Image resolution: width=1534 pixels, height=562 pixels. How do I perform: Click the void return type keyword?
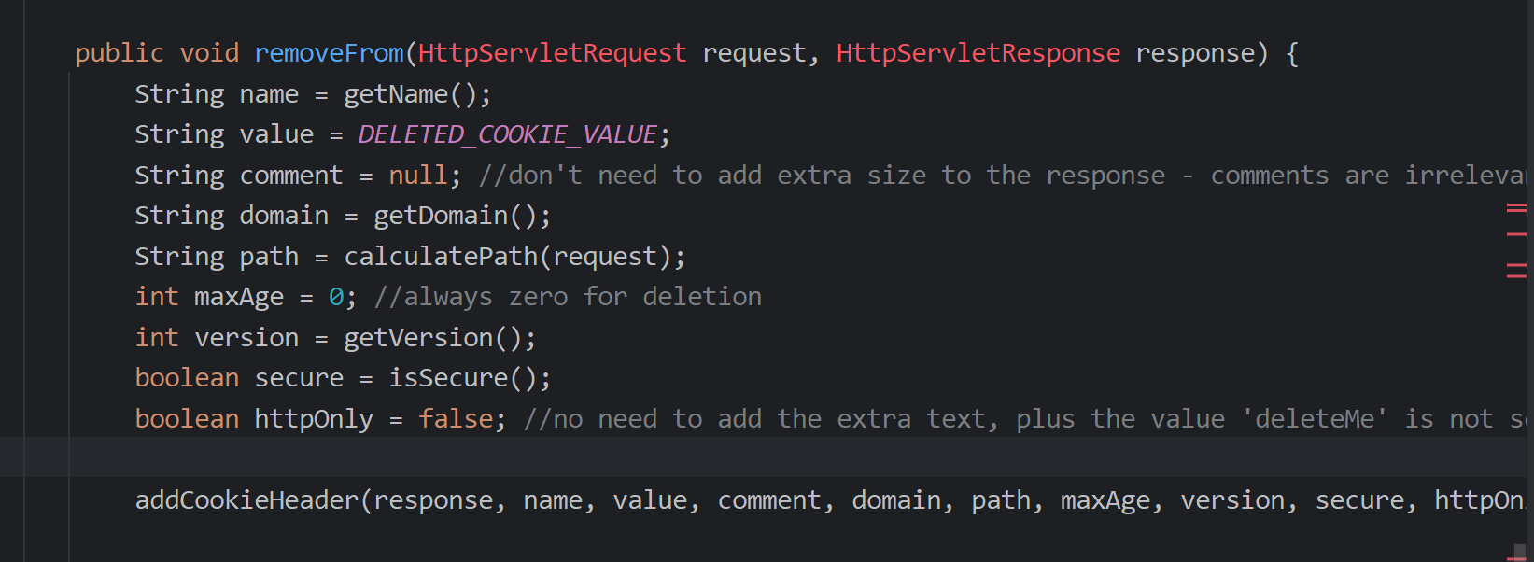(209, 53)
